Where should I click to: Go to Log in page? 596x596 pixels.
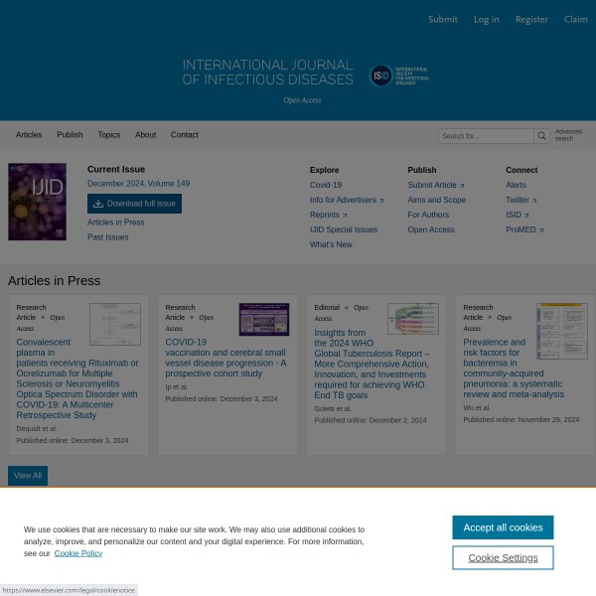[x=486, y=19]
